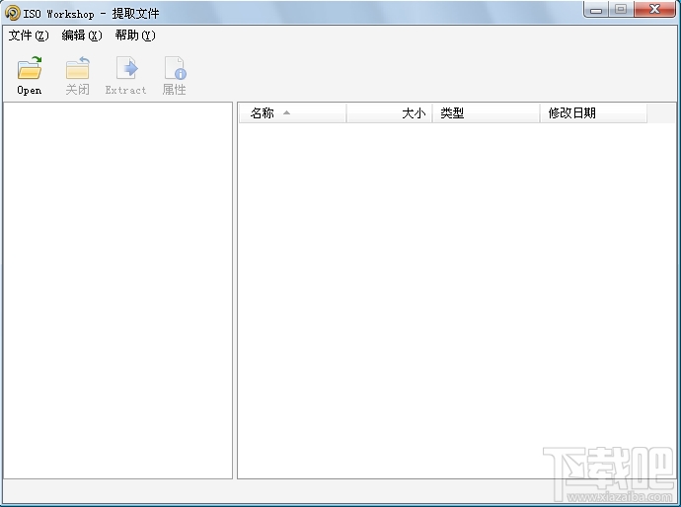Maximize the ISO Workshop window
The image size is (681, 507).
(621, 9)
